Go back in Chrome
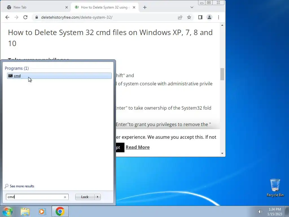 (7, 17)
